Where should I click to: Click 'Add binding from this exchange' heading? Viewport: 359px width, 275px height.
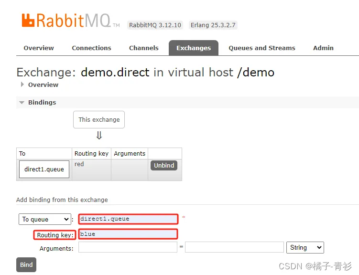pyautogui.click(x=62, y=200)
